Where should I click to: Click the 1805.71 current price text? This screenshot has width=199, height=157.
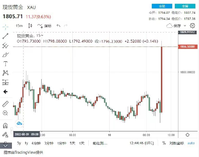coord(13,17)
